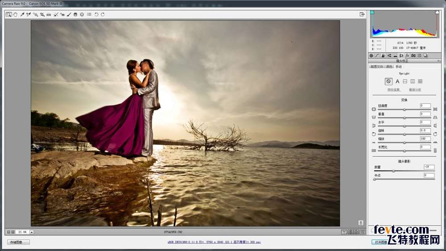Open the Basic adjustments panel icon
446x251 pixels.
(x=371, y=56)
